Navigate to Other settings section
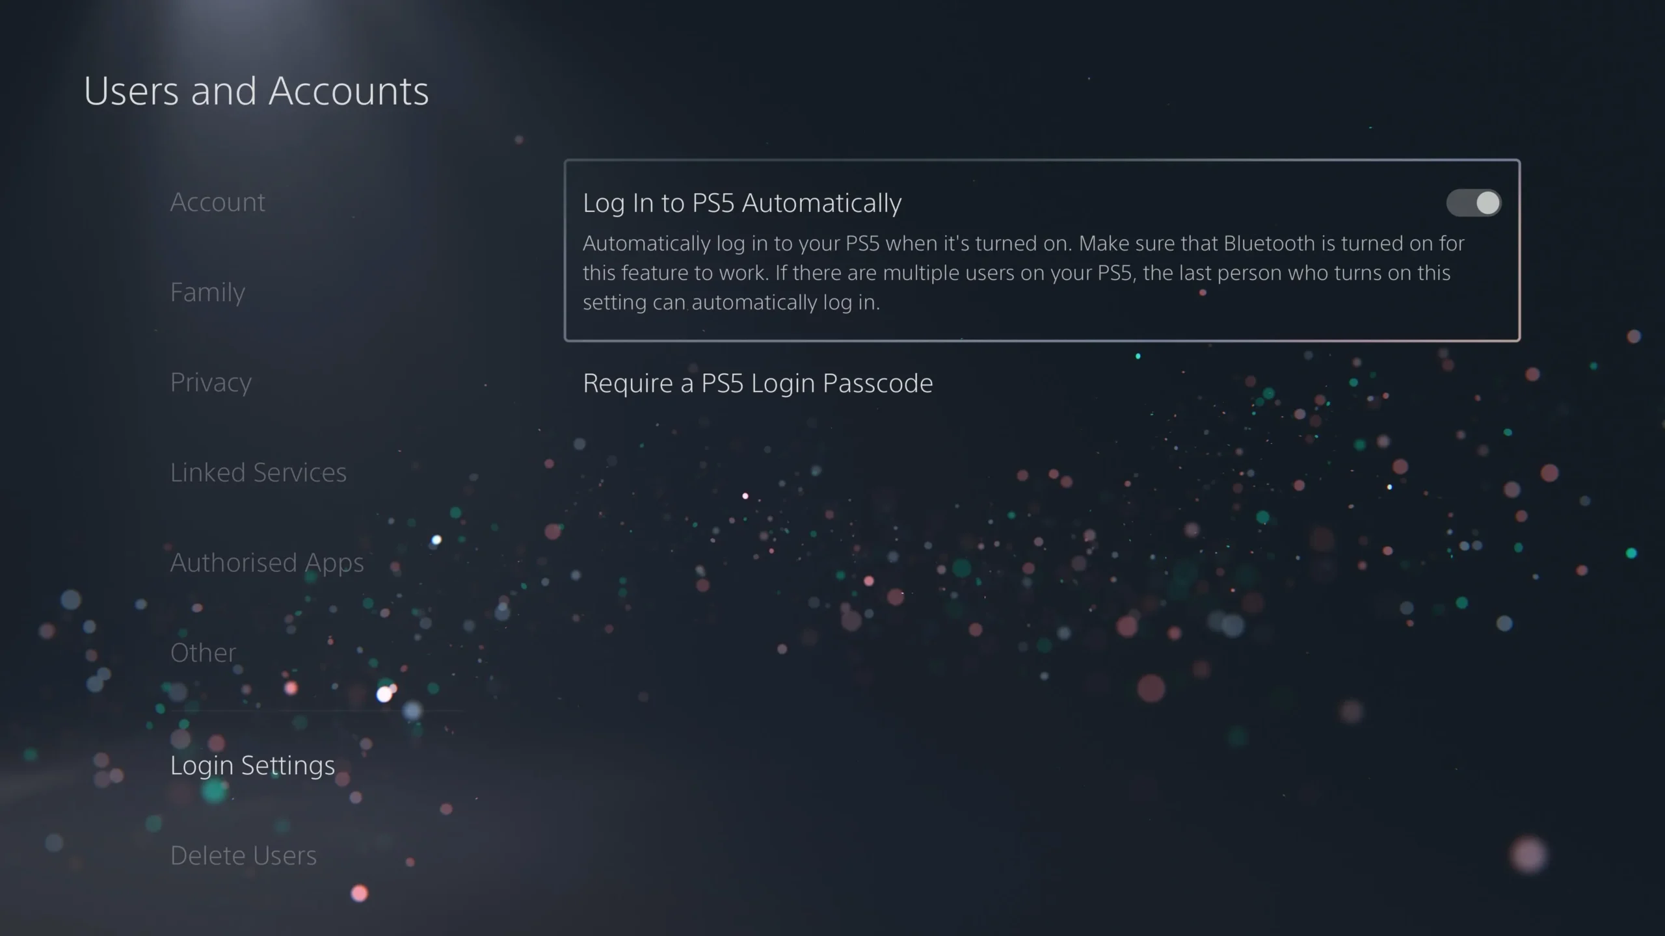Image resolution: width=1665 pixels, height=936 pixels. (x=202, y=651)
